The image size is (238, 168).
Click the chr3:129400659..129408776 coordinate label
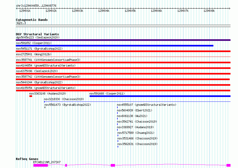pyautogui.click(x=36, y=6)
